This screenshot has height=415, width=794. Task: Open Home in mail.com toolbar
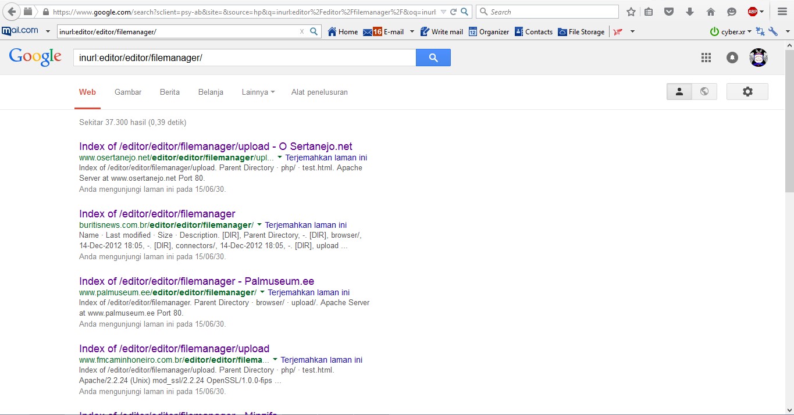(x=343, y=32)
